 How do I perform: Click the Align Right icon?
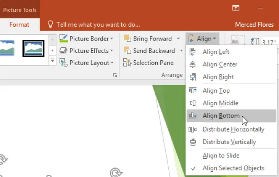pyautogui.click(x=193, y=77)
